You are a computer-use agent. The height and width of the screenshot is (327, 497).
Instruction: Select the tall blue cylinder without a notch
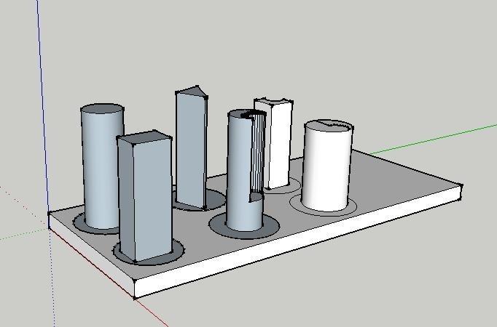(102, 166)
